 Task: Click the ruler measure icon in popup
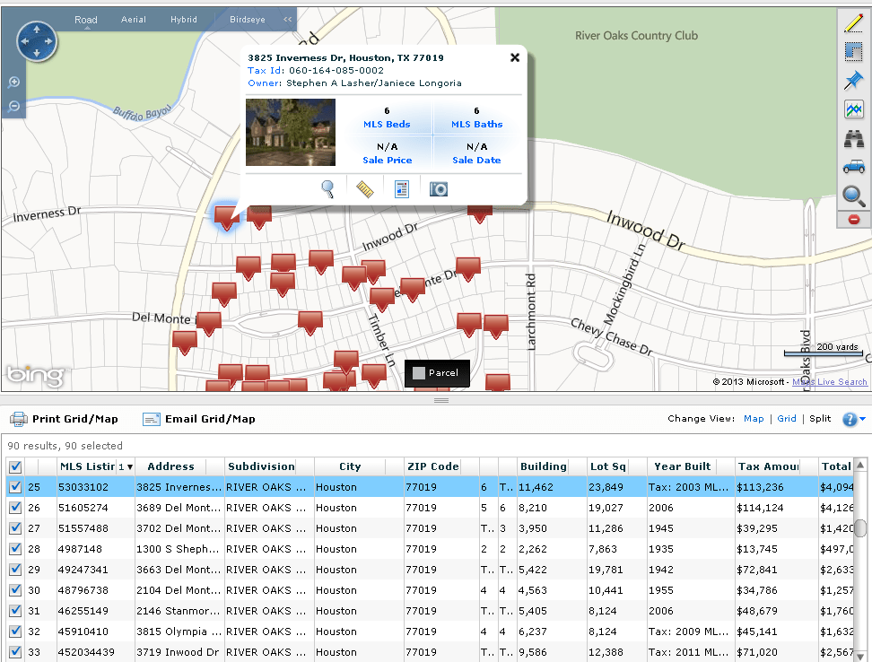[365, 189]
